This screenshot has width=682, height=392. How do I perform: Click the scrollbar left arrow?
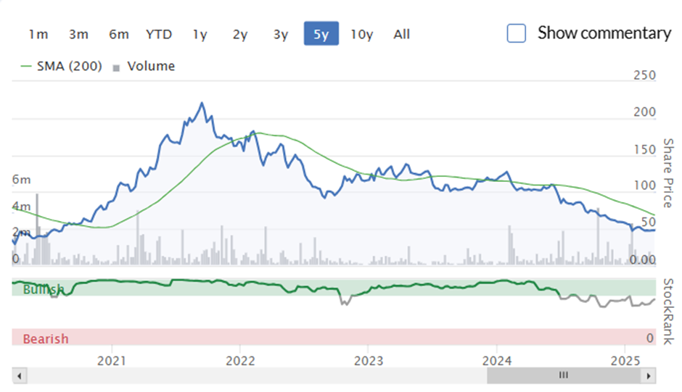19,375
